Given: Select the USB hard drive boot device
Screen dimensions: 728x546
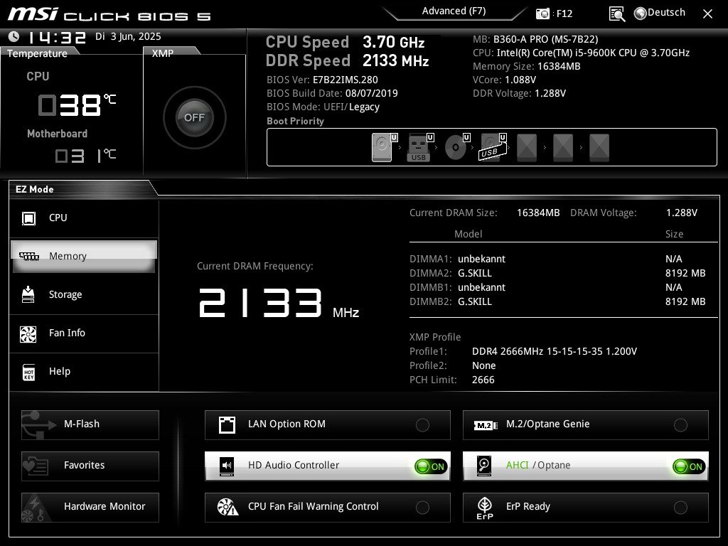Looking at the screenshot, I should [x=491, y=148].
